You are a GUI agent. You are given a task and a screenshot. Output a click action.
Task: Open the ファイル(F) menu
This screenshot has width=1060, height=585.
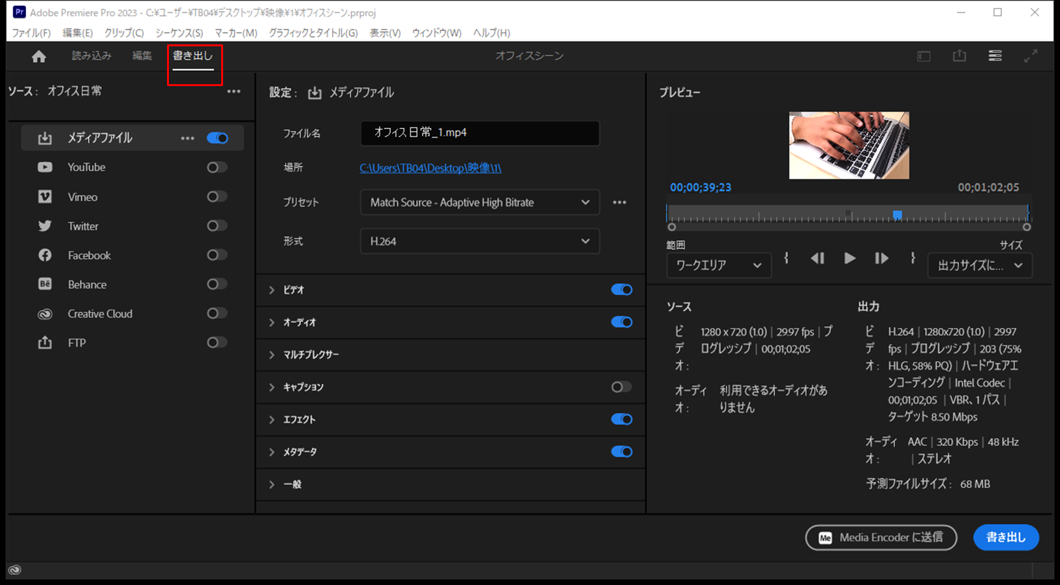(31, 33)
